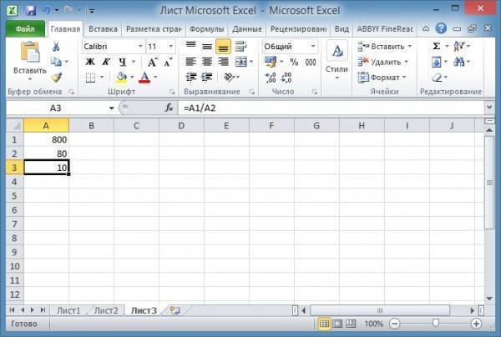Screen dimensions: 501x337
Task: Add a new sheet via tab icon
Action: [175, 310]
